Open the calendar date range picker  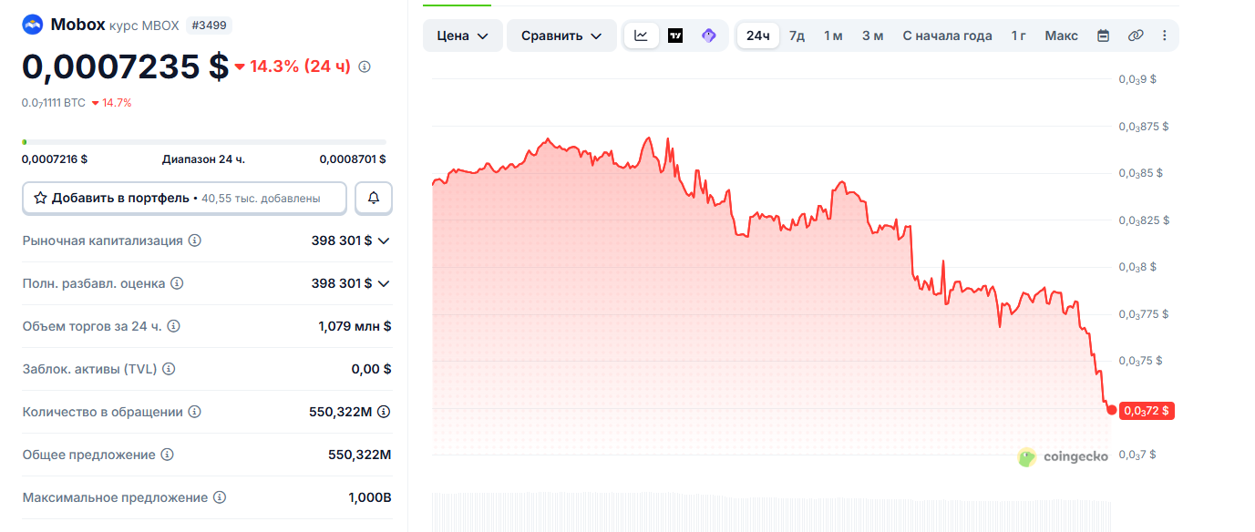pyautogui.click(x=1103, y=36)
